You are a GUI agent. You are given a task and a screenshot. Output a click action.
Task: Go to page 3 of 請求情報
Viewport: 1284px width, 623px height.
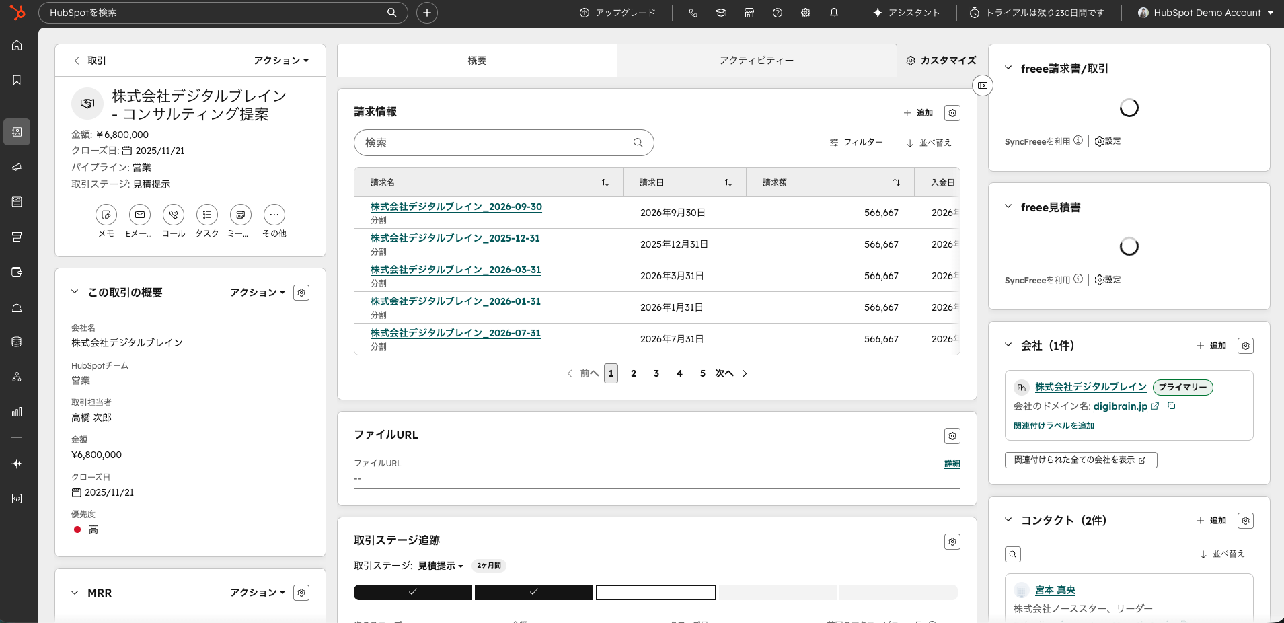coord(656,373)
